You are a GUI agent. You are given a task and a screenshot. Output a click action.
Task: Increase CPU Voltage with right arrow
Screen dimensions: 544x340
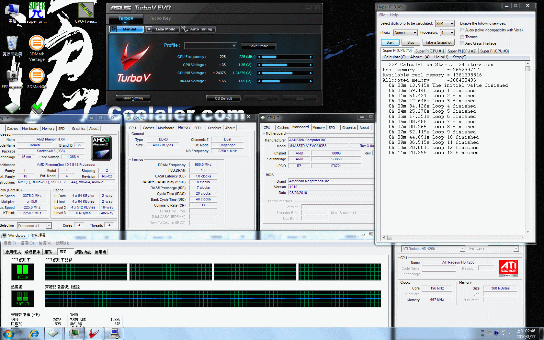pyautogui.click(x=311, y=65)
